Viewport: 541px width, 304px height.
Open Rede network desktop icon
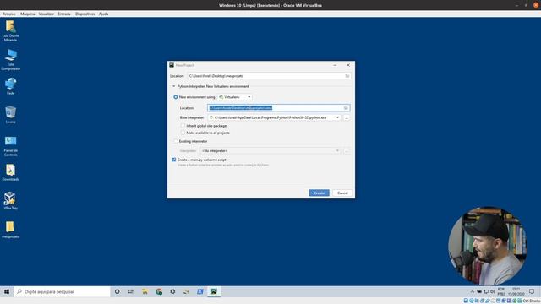tap(10, 86)
